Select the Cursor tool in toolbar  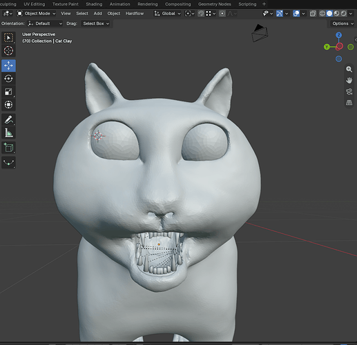tap(8, 51)
